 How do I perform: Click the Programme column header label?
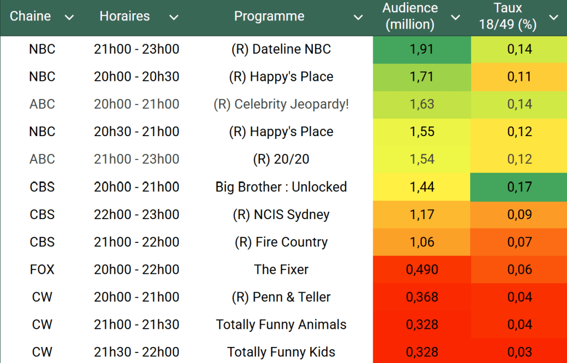(269, 17)
